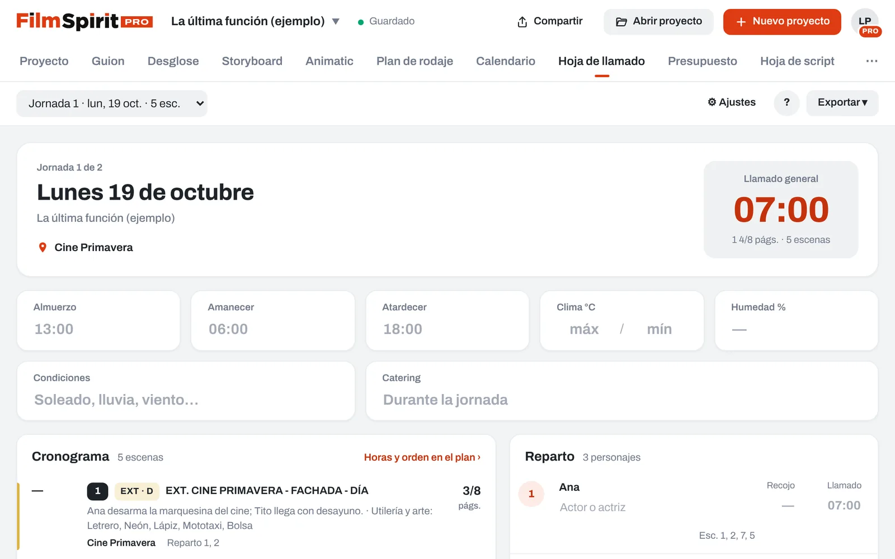Click the Compartir share button
895x559 pixels.
tap(550, 21)
